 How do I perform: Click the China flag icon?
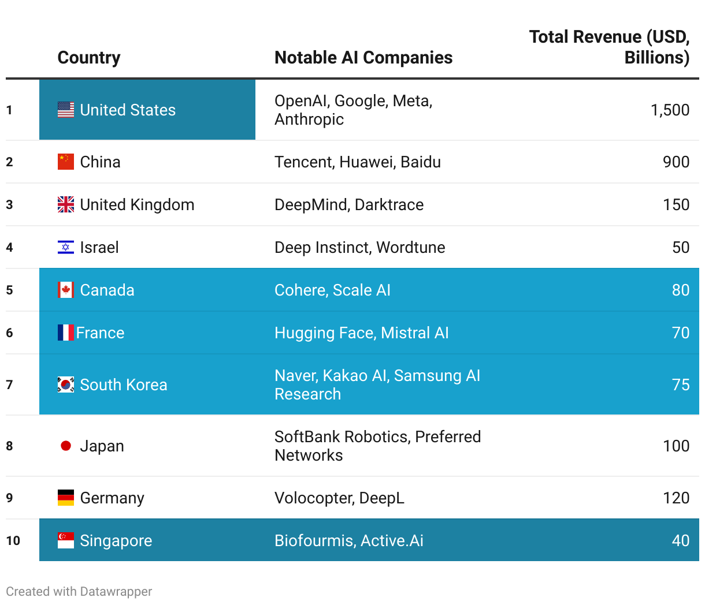tap(66, 162)
